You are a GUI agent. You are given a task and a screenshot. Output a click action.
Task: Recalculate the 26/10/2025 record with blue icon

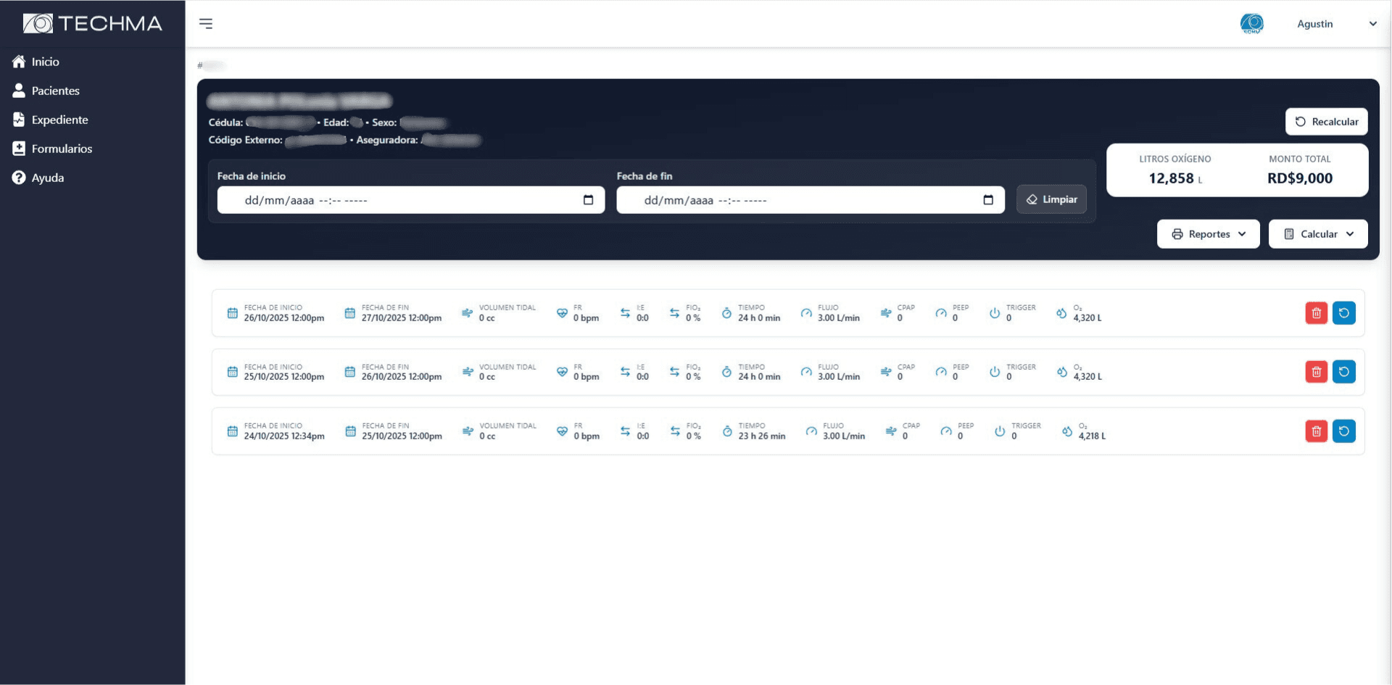(1343, 313)
